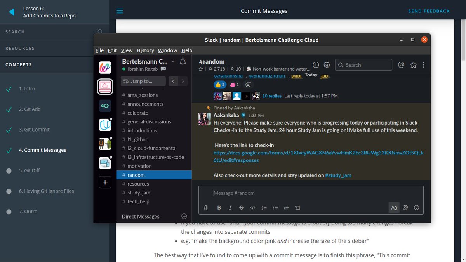Open new direct message plus icon
This screenshot has height=262, width=466.
click(184, 216)
